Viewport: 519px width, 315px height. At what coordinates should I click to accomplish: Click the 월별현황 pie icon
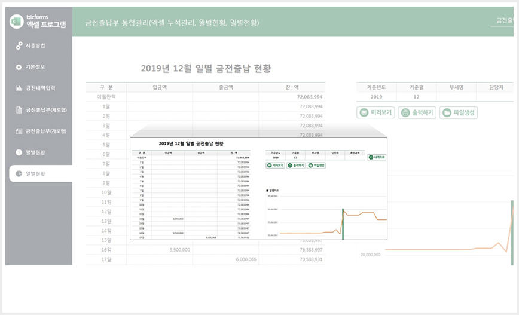click(19, 152)
